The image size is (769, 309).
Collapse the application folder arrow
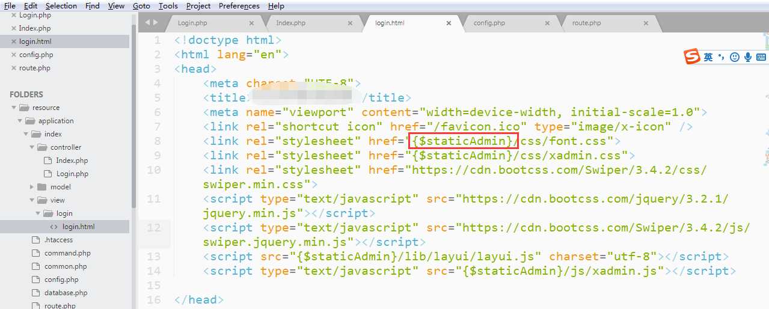[20, 121]
